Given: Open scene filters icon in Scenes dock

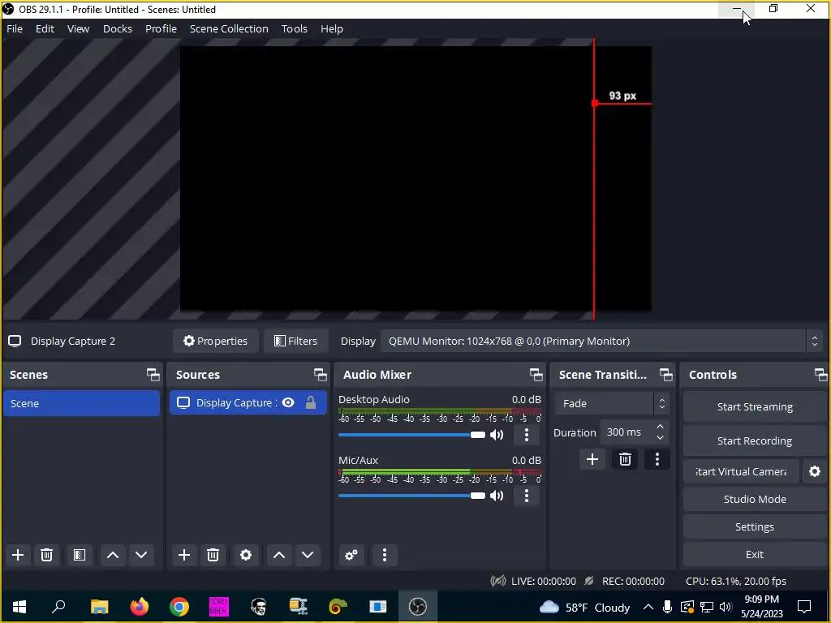Looking at the screenshot, I should pos(80,555).
